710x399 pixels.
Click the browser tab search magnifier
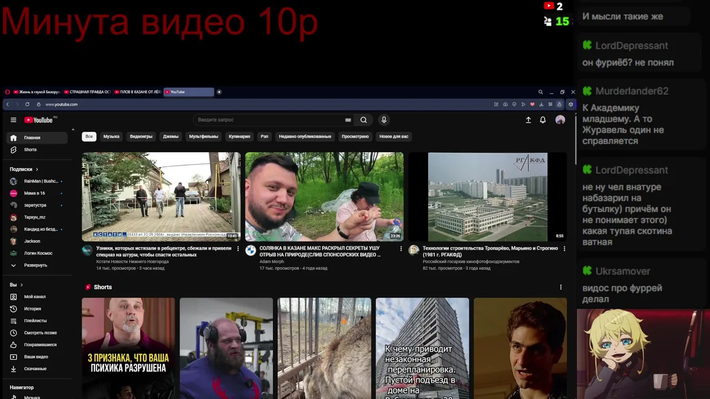click(x=540, y=92)
